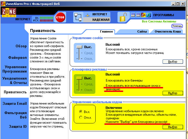Click ad blocking slider handle at Выс.
Screen dimensions: 188x139
(79, 78)
